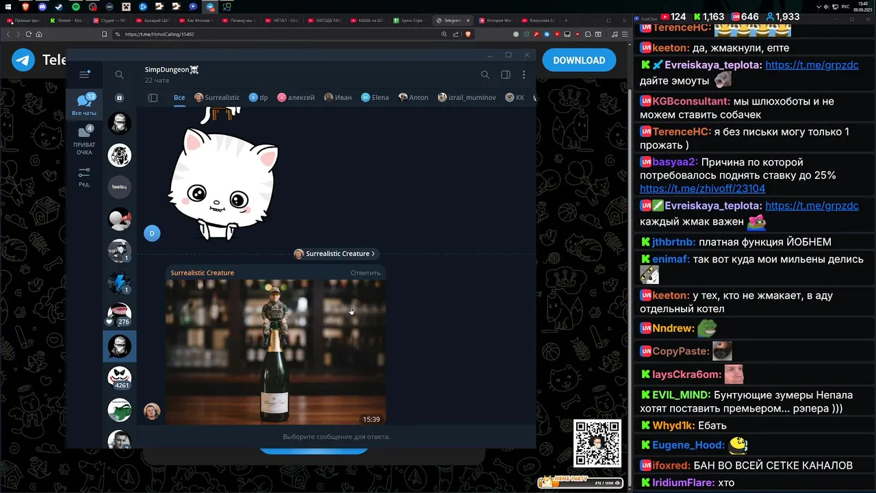Image resolution: width=876 pixels, height=493 pixels.
Task: Open Discord from the taskbar
Action: tap(42, 6)
